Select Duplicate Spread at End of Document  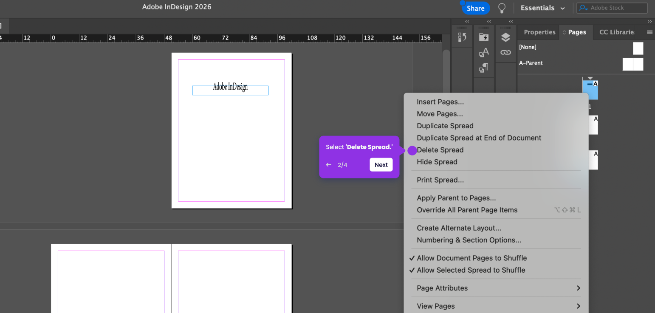pyautogui.click(x=496, y=138)
